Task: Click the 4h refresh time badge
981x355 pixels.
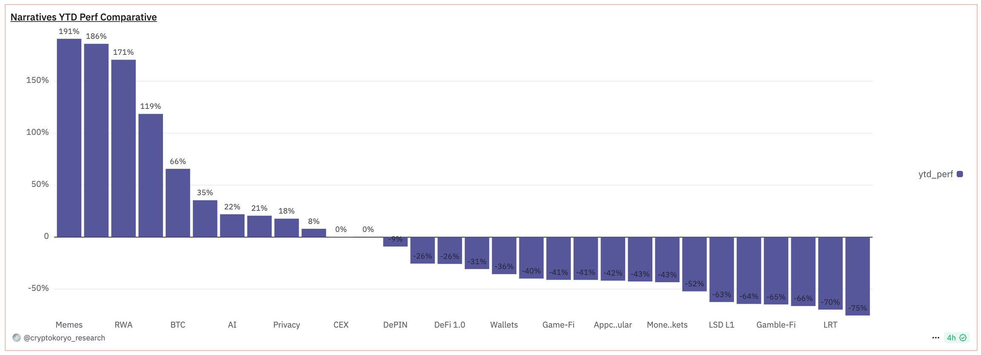Action: pyautogui.click(x=952, y=338)
